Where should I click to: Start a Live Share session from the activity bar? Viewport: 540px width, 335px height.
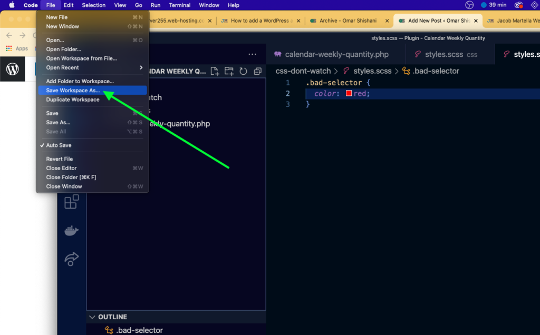71,259
